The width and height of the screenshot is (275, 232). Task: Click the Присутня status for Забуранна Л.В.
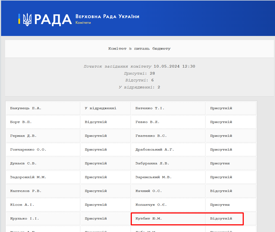[x=231, y=163]
